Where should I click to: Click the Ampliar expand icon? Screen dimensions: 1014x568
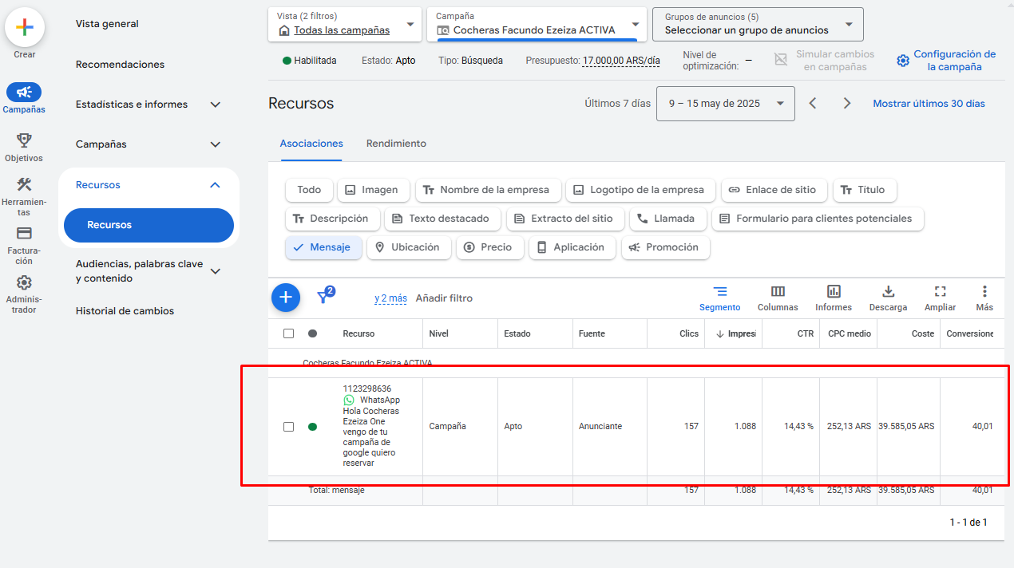coord(940,292)
